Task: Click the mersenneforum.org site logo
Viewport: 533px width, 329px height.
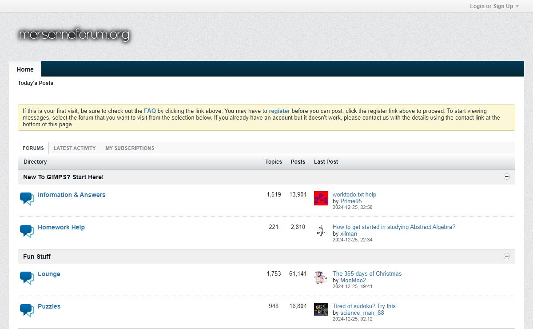Action: click(74, 35)
